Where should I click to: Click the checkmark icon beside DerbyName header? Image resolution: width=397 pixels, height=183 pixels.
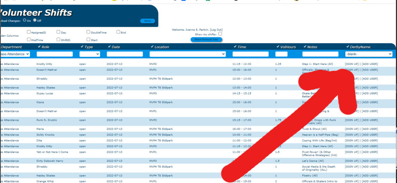tap(347, 47)
